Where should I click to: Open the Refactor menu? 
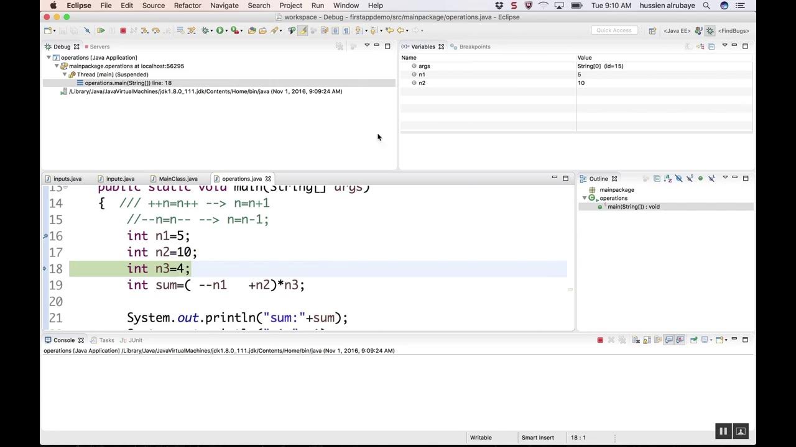click(x=187, y=6)
